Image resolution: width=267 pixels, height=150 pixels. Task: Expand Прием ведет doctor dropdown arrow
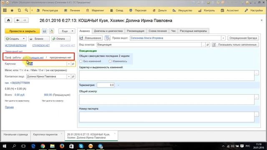point(223,38)
